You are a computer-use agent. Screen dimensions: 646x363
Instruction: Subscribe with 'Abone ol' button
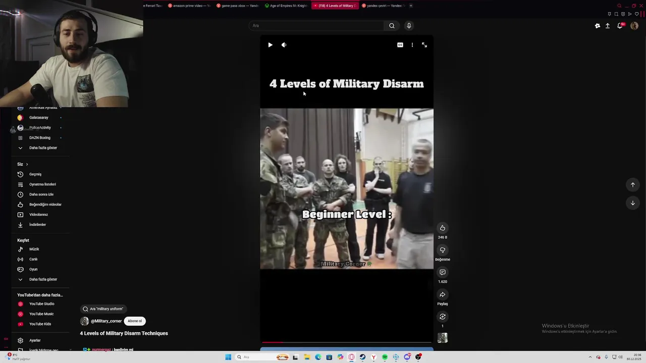point(135,321)
